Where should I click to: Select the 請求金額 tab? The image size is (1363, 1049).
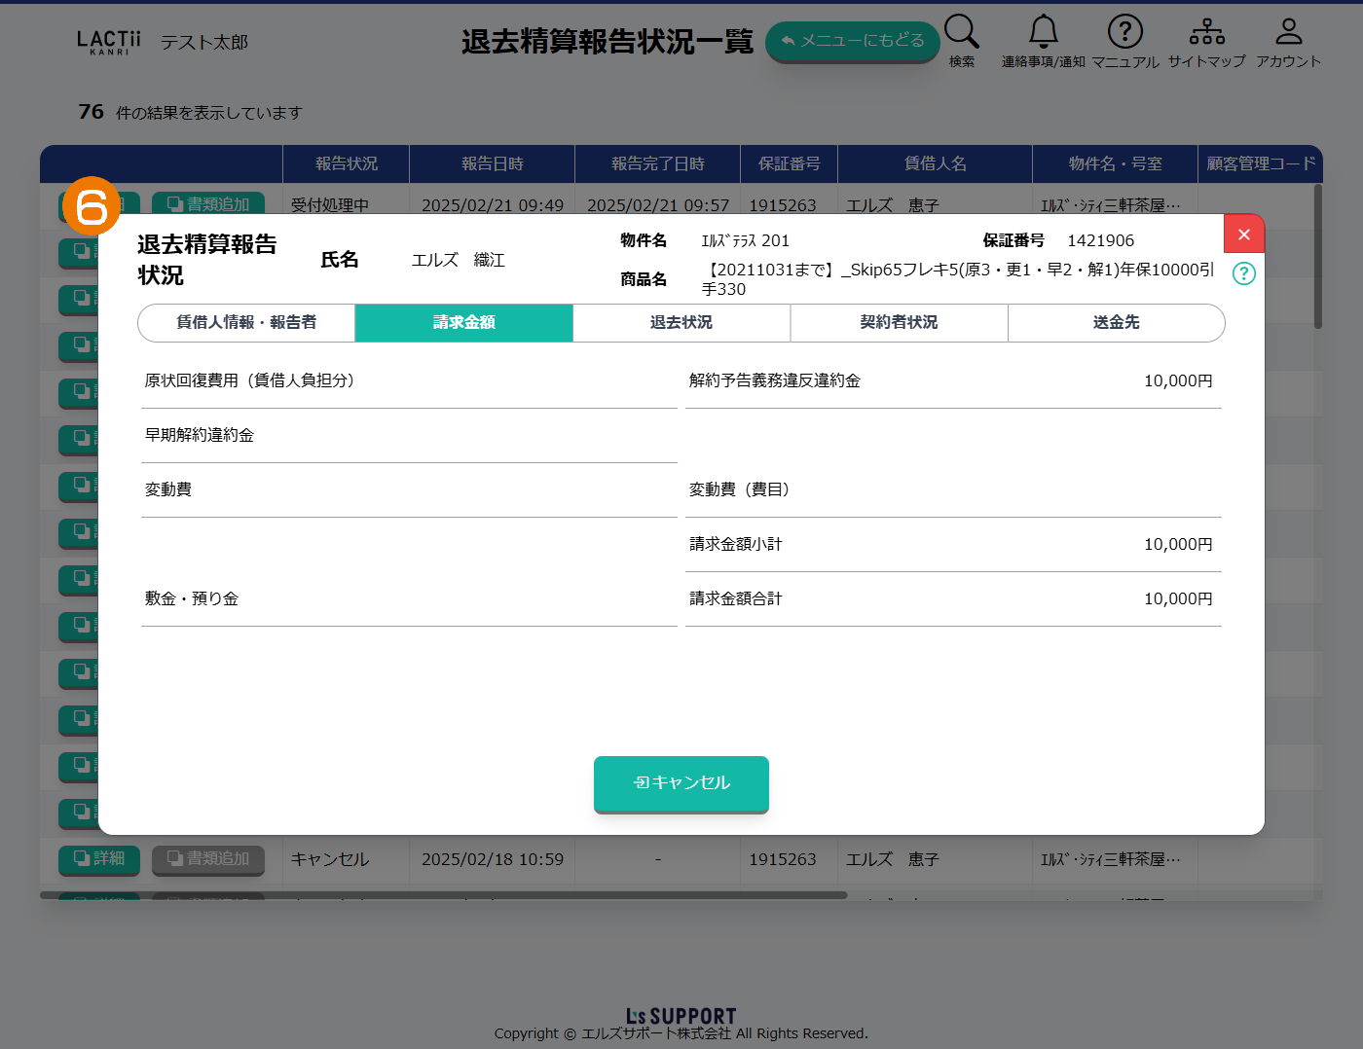[x=463, y=323]
